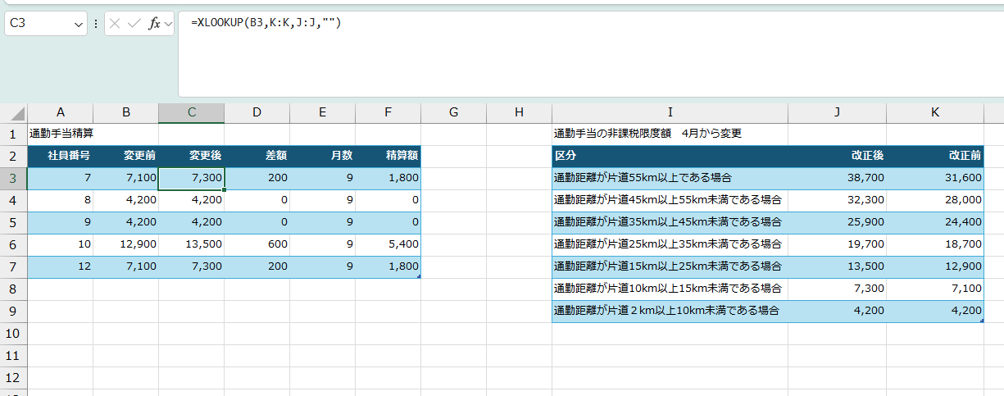The width and height of the screenshot is (1004, 396).
Task: Select the 通勤手当精算 title cell
Action: tap(61, 133)
